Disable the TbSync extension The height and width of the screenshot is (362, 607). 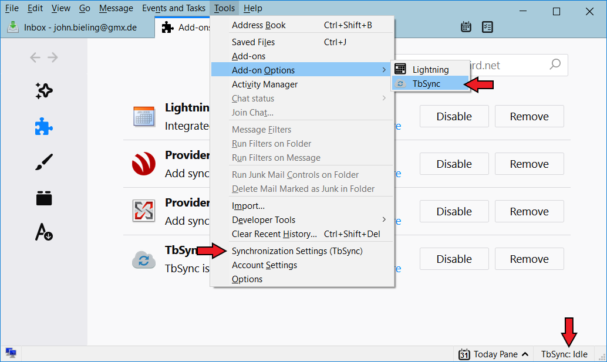click(x=454, y=259)
